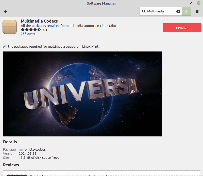Screen dimensions: 203x176
Task: Click the Remove button
Action: point(182,28)
